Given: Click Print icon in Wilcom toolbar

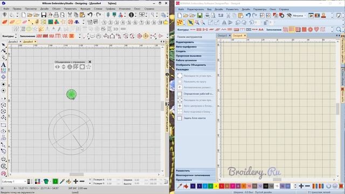Looking at the screenshot, I should click(x=56, y=15).
